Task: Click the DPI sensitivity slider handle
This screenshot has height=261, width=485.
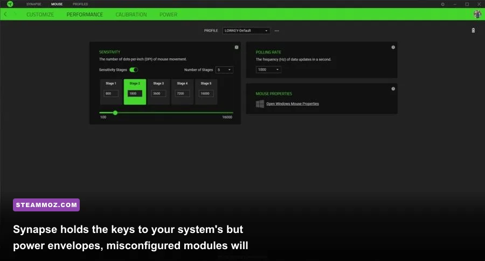Action: [x=115, y=113]
